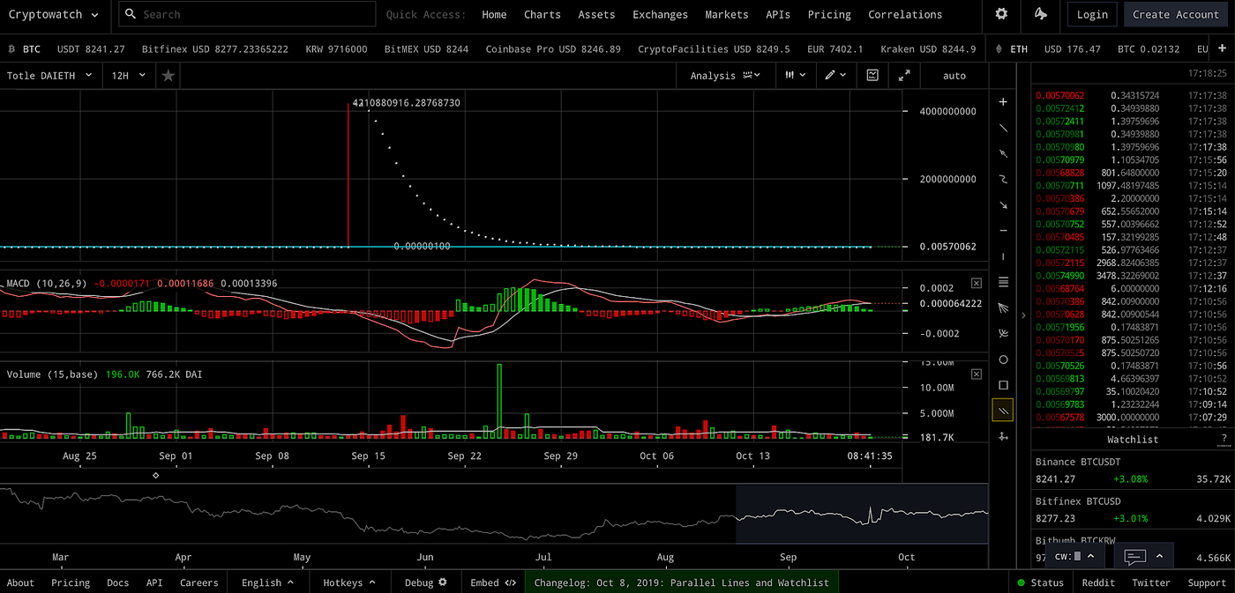1235x593 pixels.
Task: Open the chat bubble panel
Action: (1135, 556)
